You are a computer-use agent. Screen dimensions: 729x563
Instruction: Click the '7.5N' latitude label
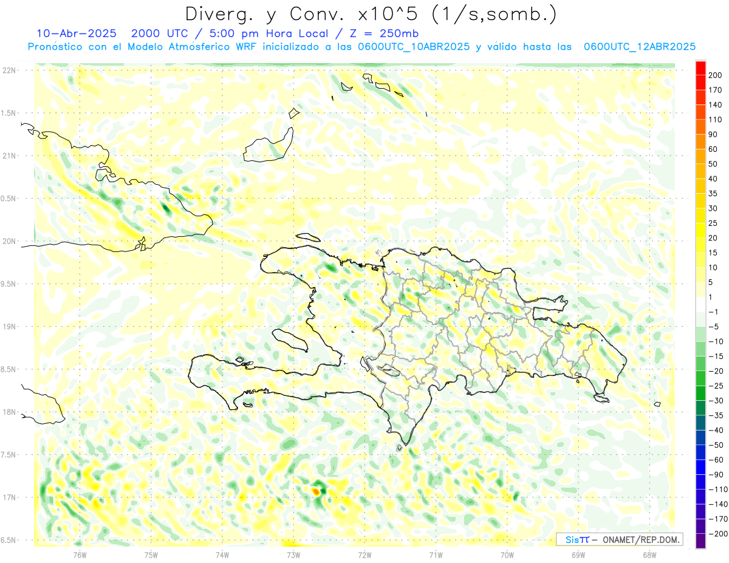pyautogui.click(x=9, y=454)
